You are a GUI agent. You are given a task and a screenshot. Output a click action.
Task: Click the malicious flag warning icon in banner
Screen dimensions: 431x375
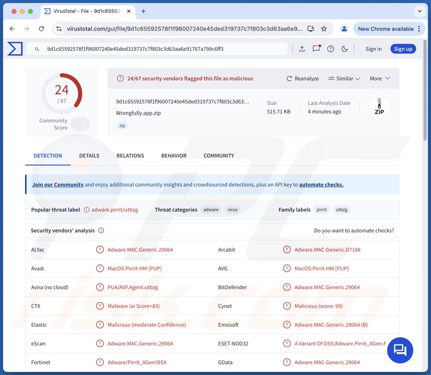pyautogui.click(x=120, y=79)
